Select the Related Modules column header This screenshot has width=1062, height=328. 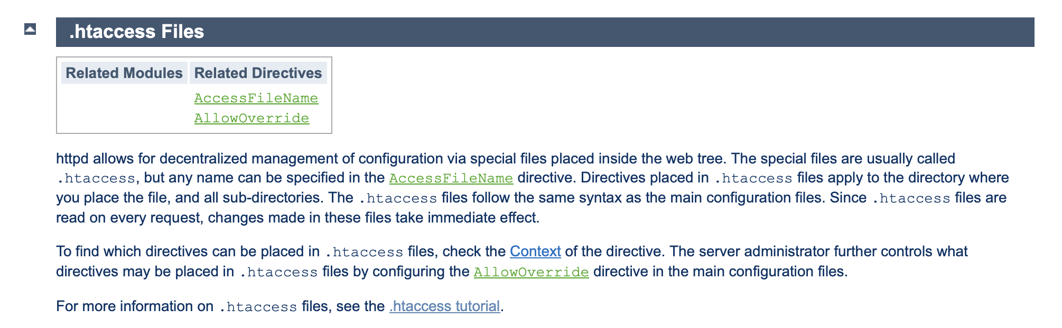pyautogui.click(x=124, y=73)
